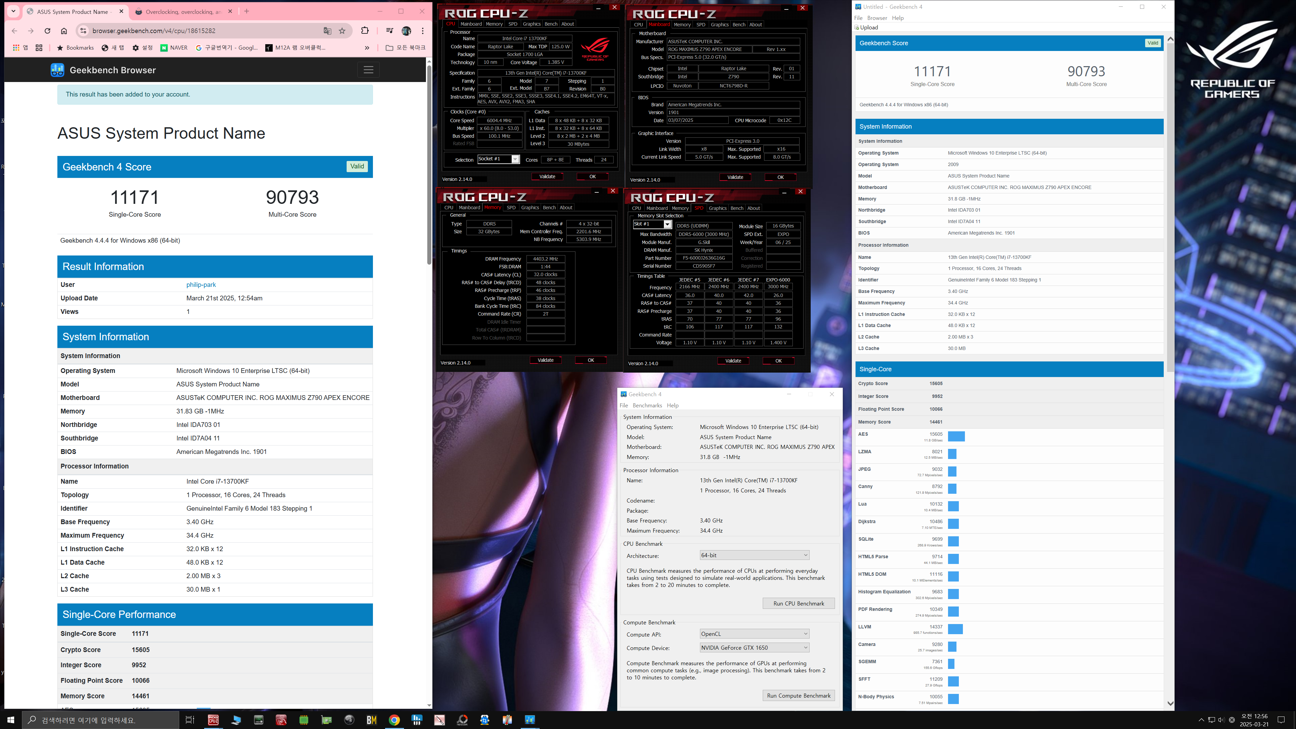Image resolution: width=1296 pixels, height=729 pixels.
Task: Click the Upload toolbar item
Action: (x=866, y=28)
